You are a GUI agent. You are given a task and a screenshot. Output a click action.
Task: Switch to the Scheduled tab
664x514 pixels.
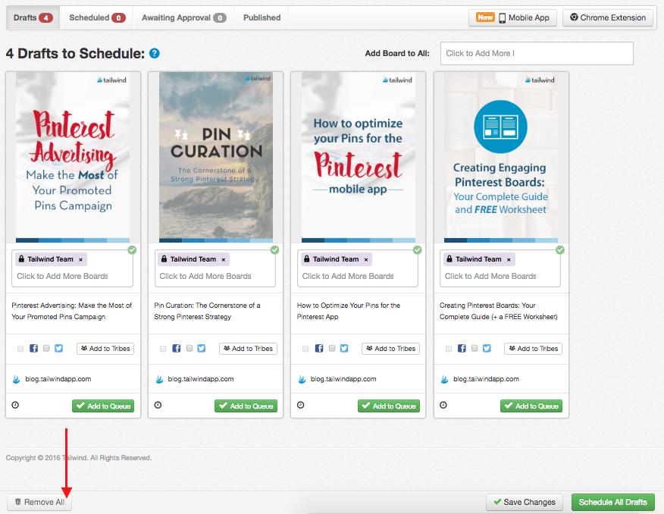[x=97, y=17]
